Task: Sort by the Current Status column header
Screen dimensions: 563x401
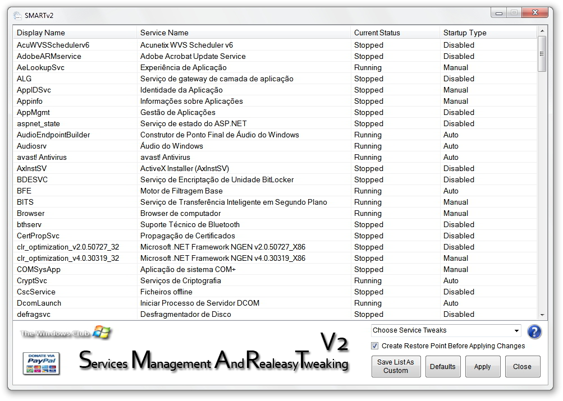Action: tap(395, 33)
